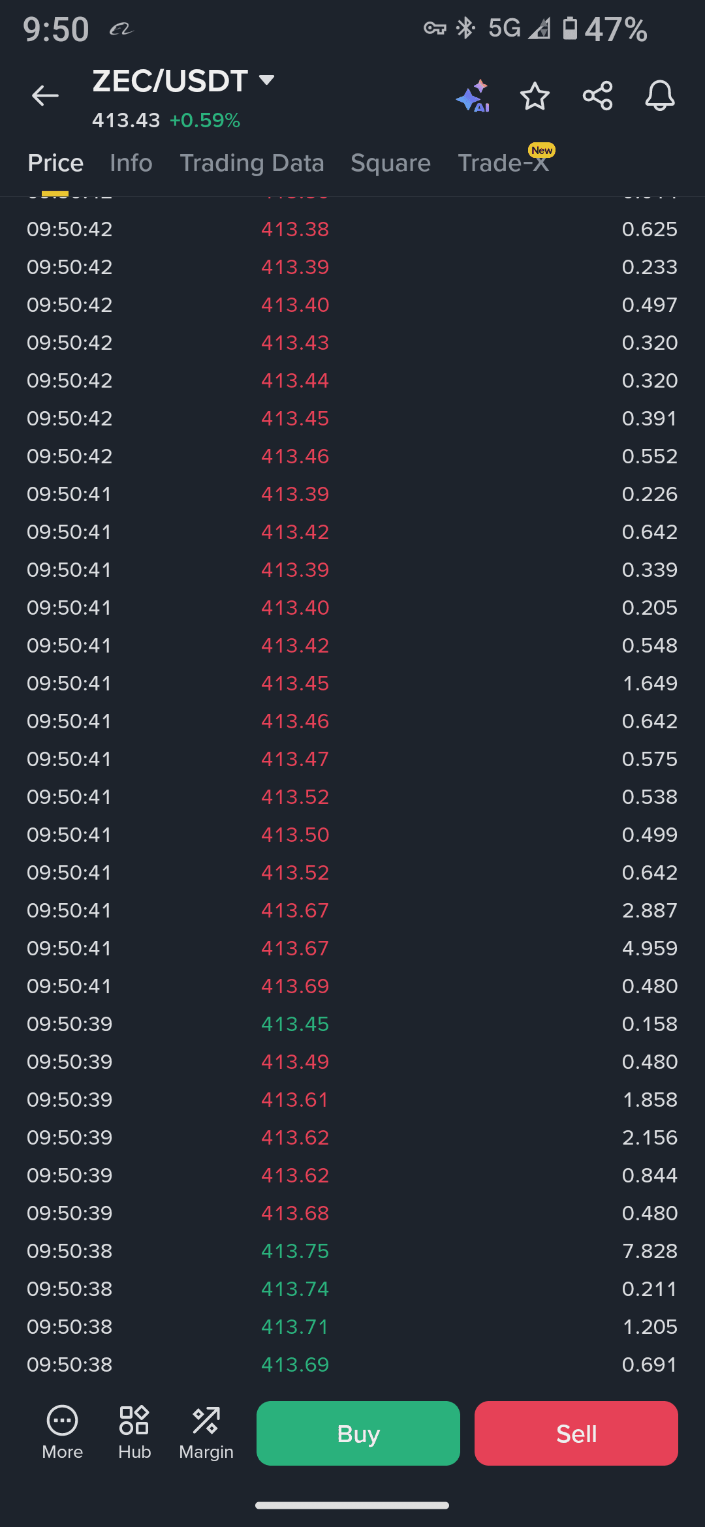Tap the home gesture bar
The image size is (705, 1527).
(352, 1505)
